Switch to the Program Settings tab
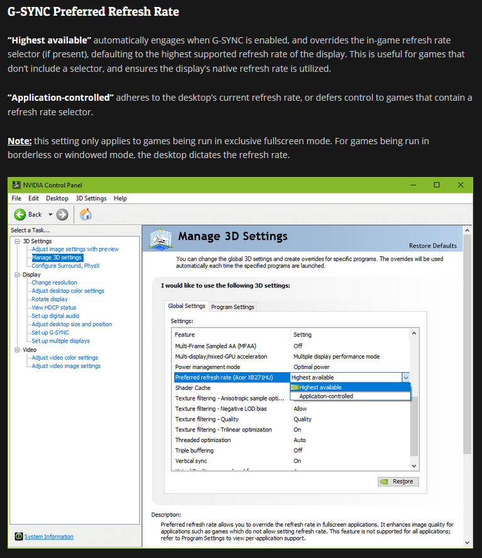The image size is (482, 558). [x=232, y=307]
